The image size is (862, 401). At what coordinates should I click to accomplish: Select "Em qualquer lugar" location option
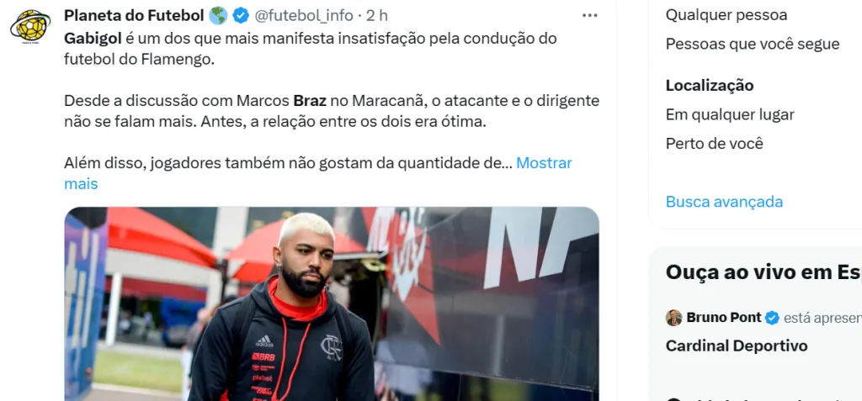click(730, 115)
